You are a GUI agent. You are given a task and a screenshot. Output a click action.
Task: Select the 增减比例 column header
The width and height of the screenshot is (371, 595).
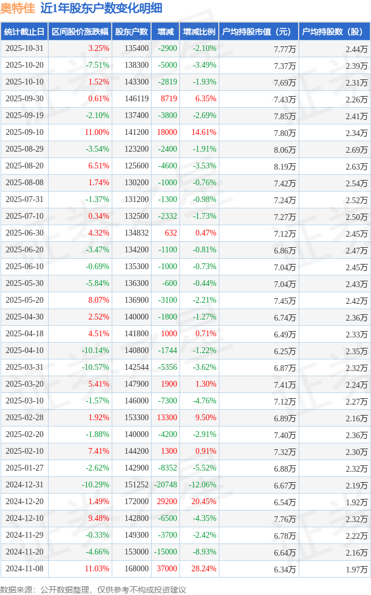coord(199,32)
